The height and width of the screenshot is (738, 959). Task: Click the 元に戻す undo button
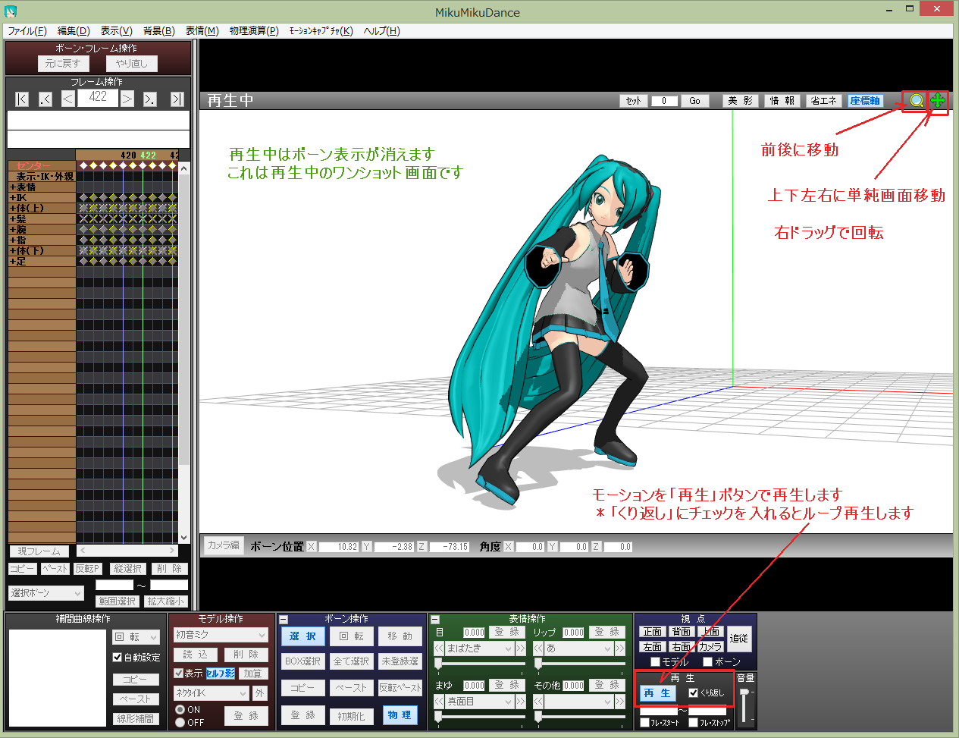point(62,64)
